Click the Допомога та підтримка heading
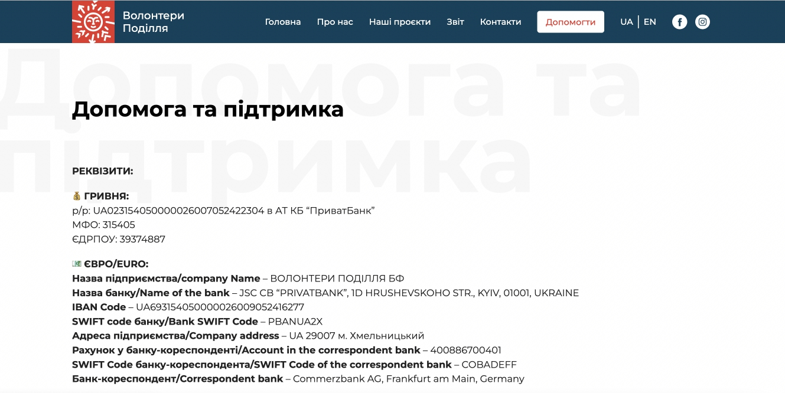The width and height of the screenshot is (785, 393). click(207, 110)
